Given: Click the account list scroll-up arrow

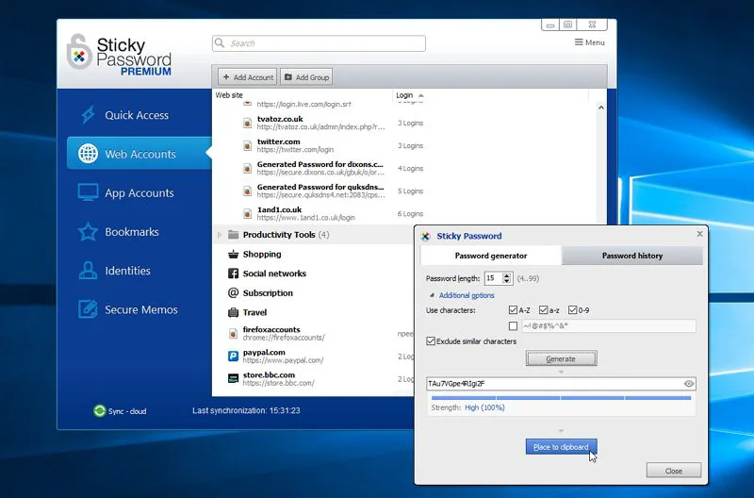Looking at the screenshot, I should tap(601, 108).
